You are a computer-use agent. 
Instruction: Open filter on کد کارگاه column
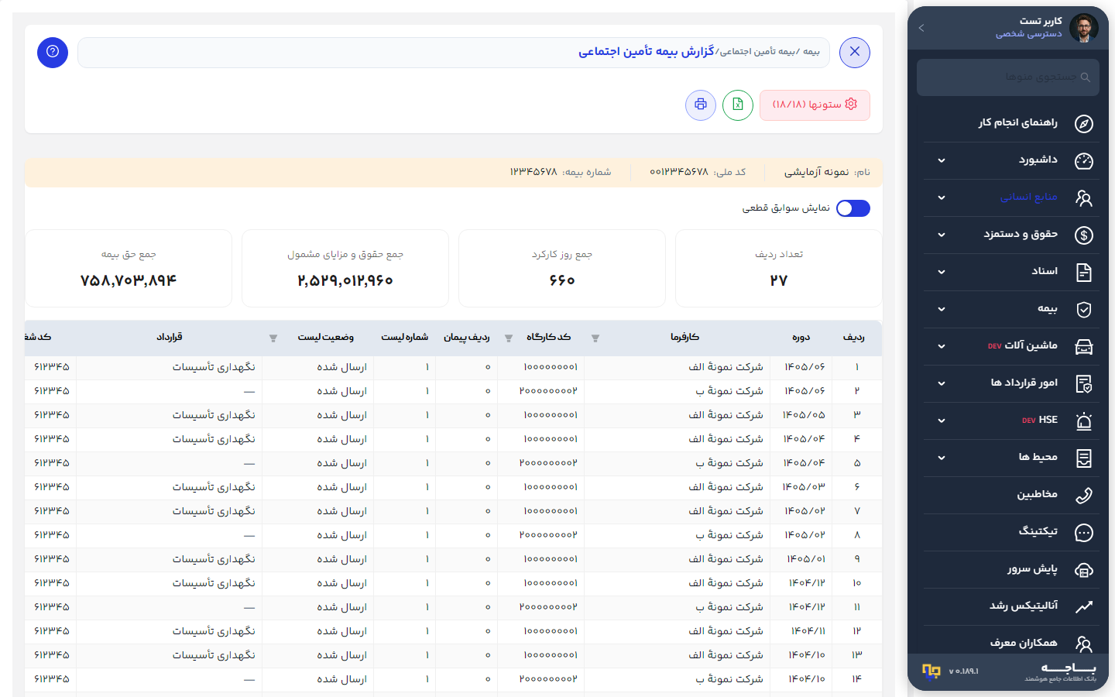509,338
